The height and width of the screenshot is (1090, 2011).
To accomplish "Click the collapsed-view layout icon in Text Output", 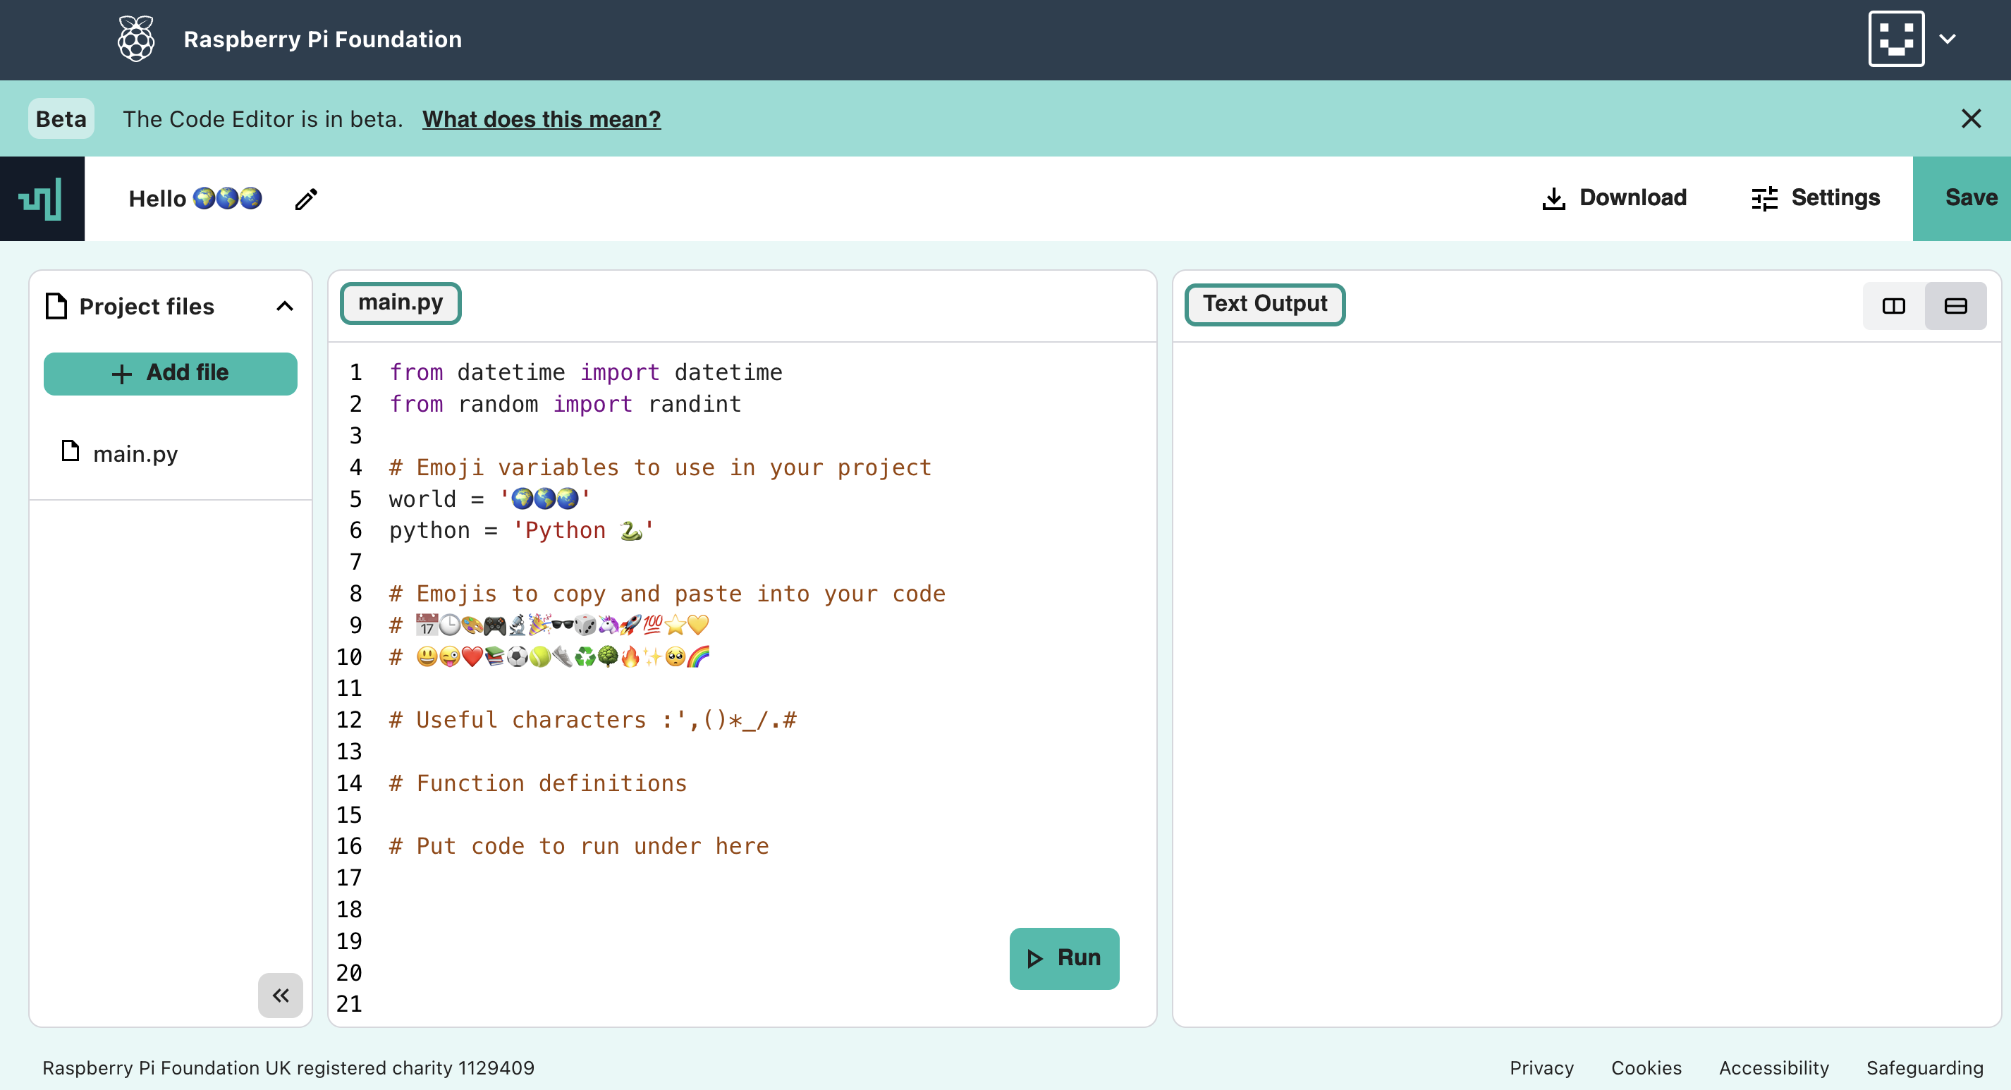I will pyautogui.click(x=1953, y=303).
